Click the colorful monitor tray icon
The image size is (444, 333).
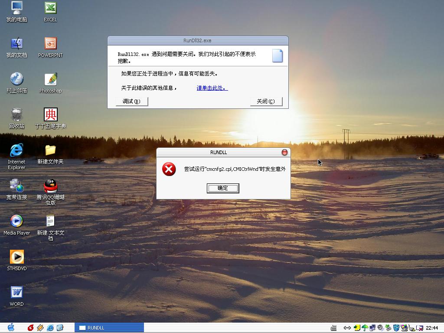coord(404,328)
